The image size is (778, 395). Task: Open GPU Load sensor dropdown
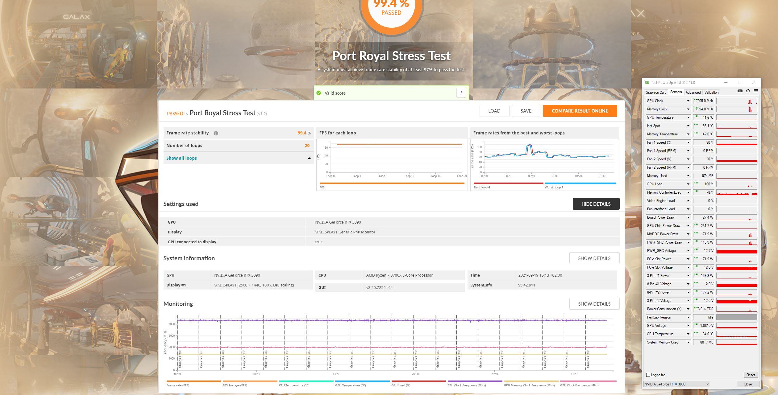coord(688,184)
